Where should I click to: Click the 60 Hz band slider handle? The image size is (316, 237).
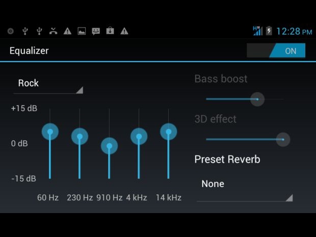coord(50,131)
